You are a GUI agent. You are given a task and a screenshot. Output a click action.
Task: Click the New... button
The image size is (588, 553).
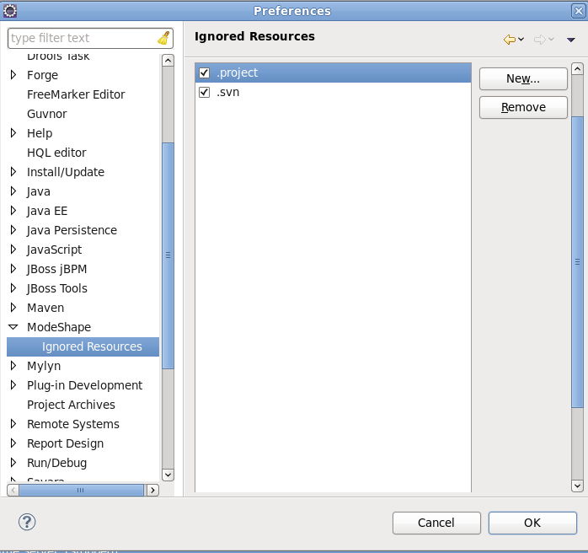point(523,78)
